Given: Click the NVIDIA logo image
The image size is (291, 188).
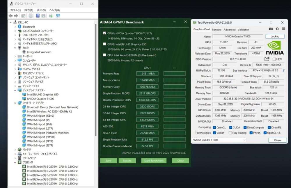Looking at the screenshot, I should pyautogui.click(x=275, y=48).
